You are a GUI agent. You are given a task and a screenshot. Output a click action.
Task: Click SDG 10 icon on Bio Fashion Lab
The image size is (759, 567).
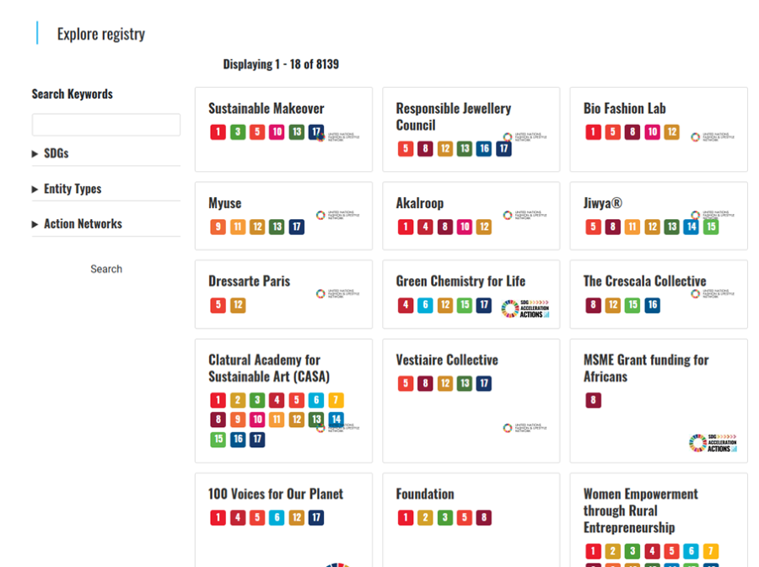click(x=652, y=132)
